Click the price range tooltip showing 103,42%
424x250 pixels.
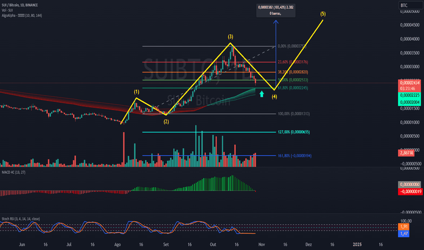pyautogui.click(x=276, y=10)
